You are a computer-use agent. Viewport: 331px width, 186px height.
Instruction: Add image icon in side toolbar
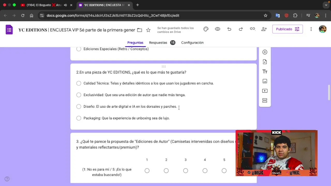point(265,81)
